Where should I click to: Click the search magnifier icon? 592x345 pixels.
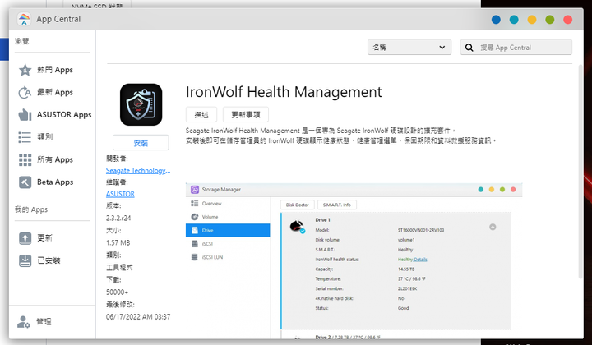(469, 48)
